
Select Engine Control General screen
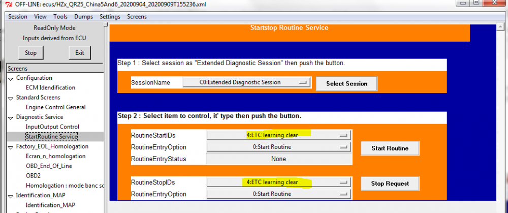[x=56, y=107]
